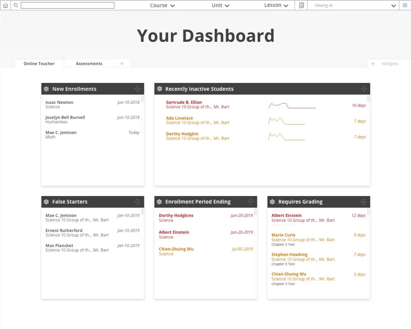This screenshot has height=329, width=411.
Task: Click 'Today' date for Mae C. Jemison
Action: [134, 133]
